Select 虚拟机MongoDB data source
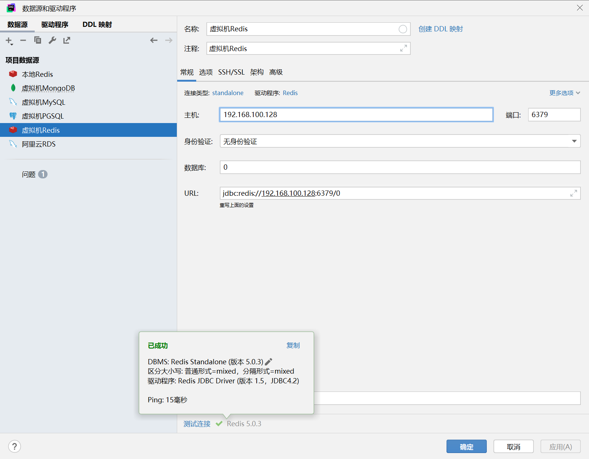 (x=88, y=88)
